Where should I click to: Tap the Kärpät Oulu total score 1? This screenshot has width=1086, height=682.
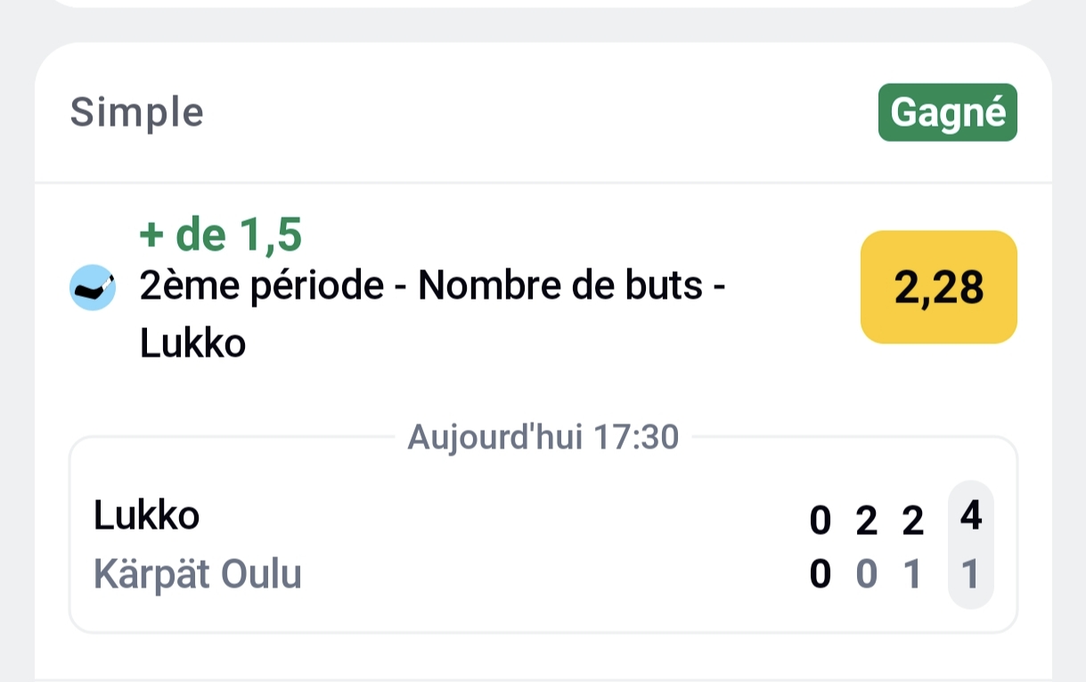pyautogui.click(x=970, y=575)
